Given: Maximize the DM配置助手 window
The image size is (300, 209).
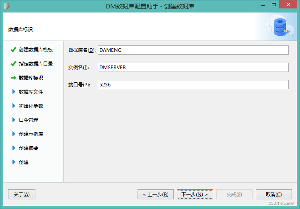Looking at the screenshot, I should point(274,5).
